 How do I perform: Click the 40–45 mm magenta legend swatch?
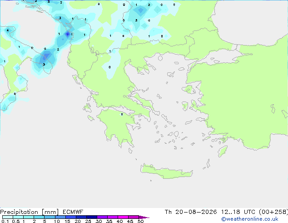[123, 217]
